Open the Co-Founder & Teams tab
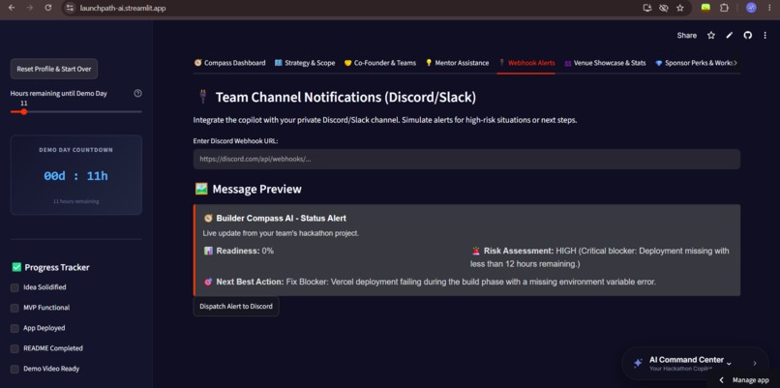Screen dimensions: 780x388 pos(380,63)
